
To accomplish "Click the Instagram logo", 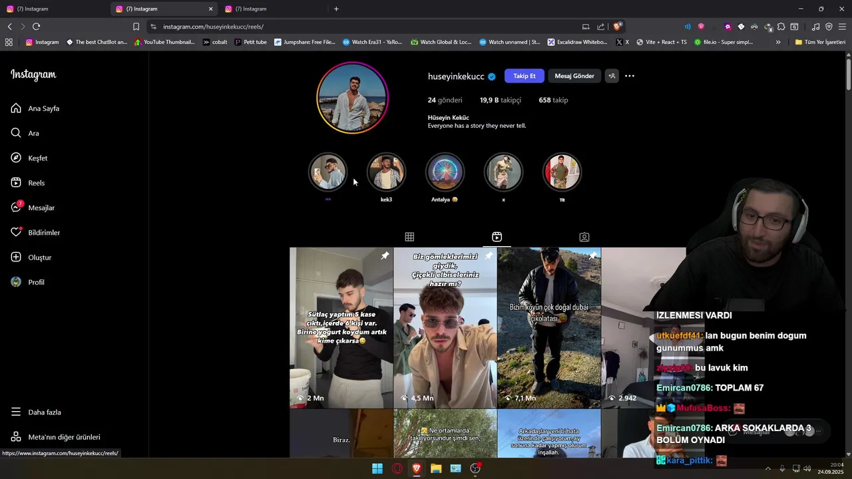I will pos(33,75).
